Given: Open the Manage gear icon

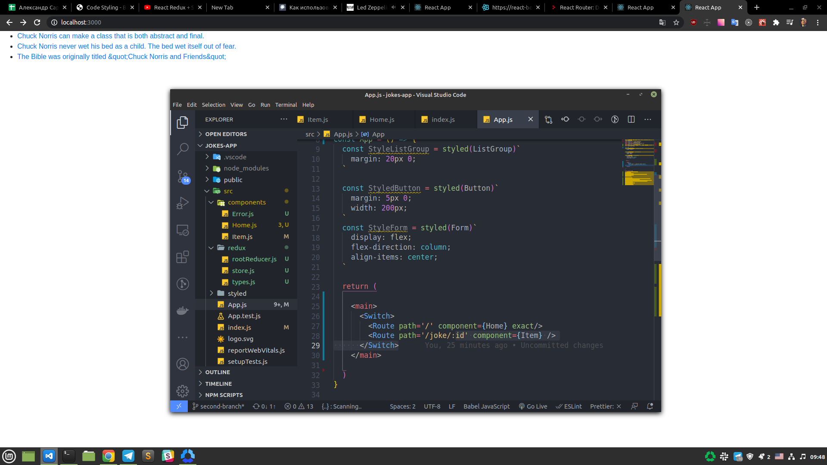Looking at the screenshot, I should tap(183, 391).
